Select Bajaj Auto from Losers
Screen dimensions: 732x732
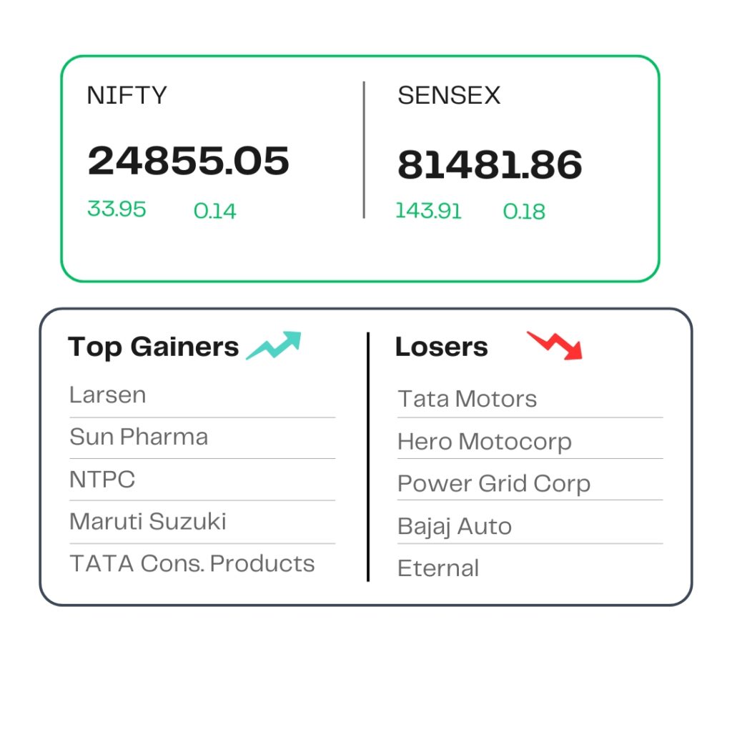click(455, 527)
